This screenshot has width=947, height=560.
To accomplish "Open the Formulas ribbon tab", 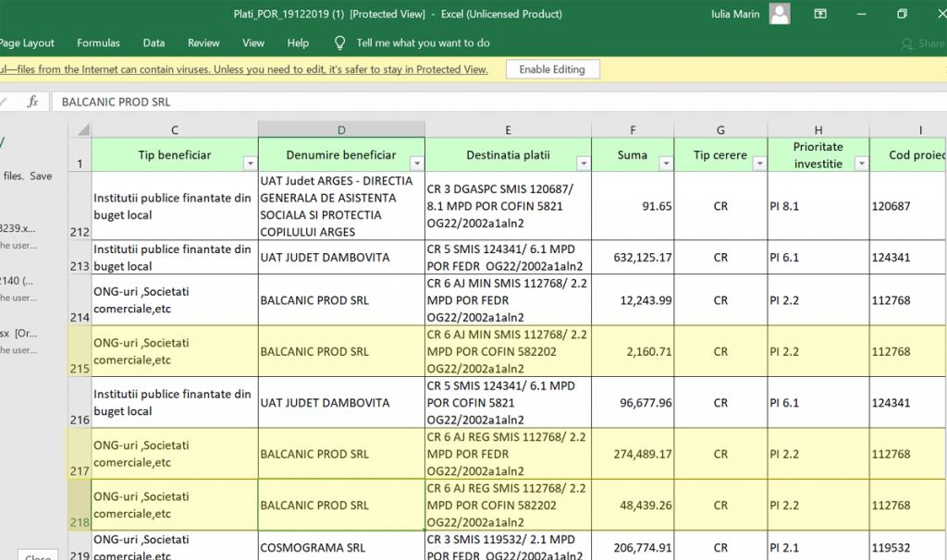I will (98, 43).
